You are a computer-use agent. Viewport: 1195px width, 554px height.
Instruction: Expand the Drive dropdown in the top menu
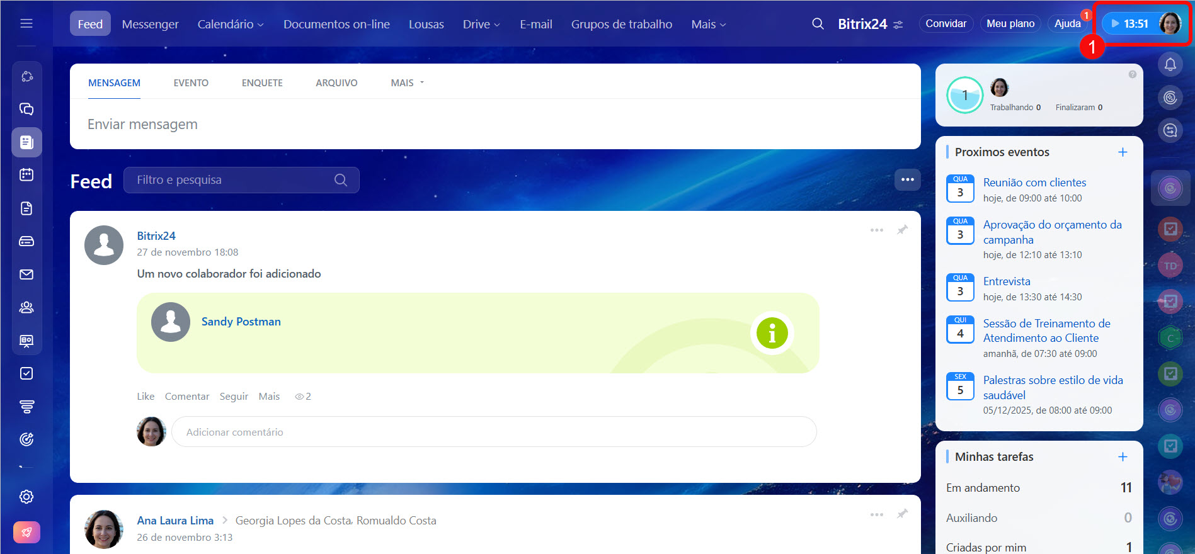coord(481,24)
